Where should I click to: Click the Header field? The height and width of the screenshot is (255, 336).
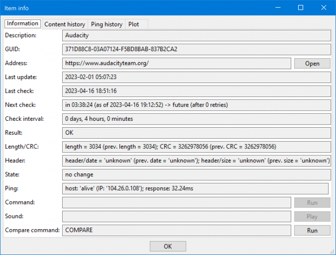[197, 160]
